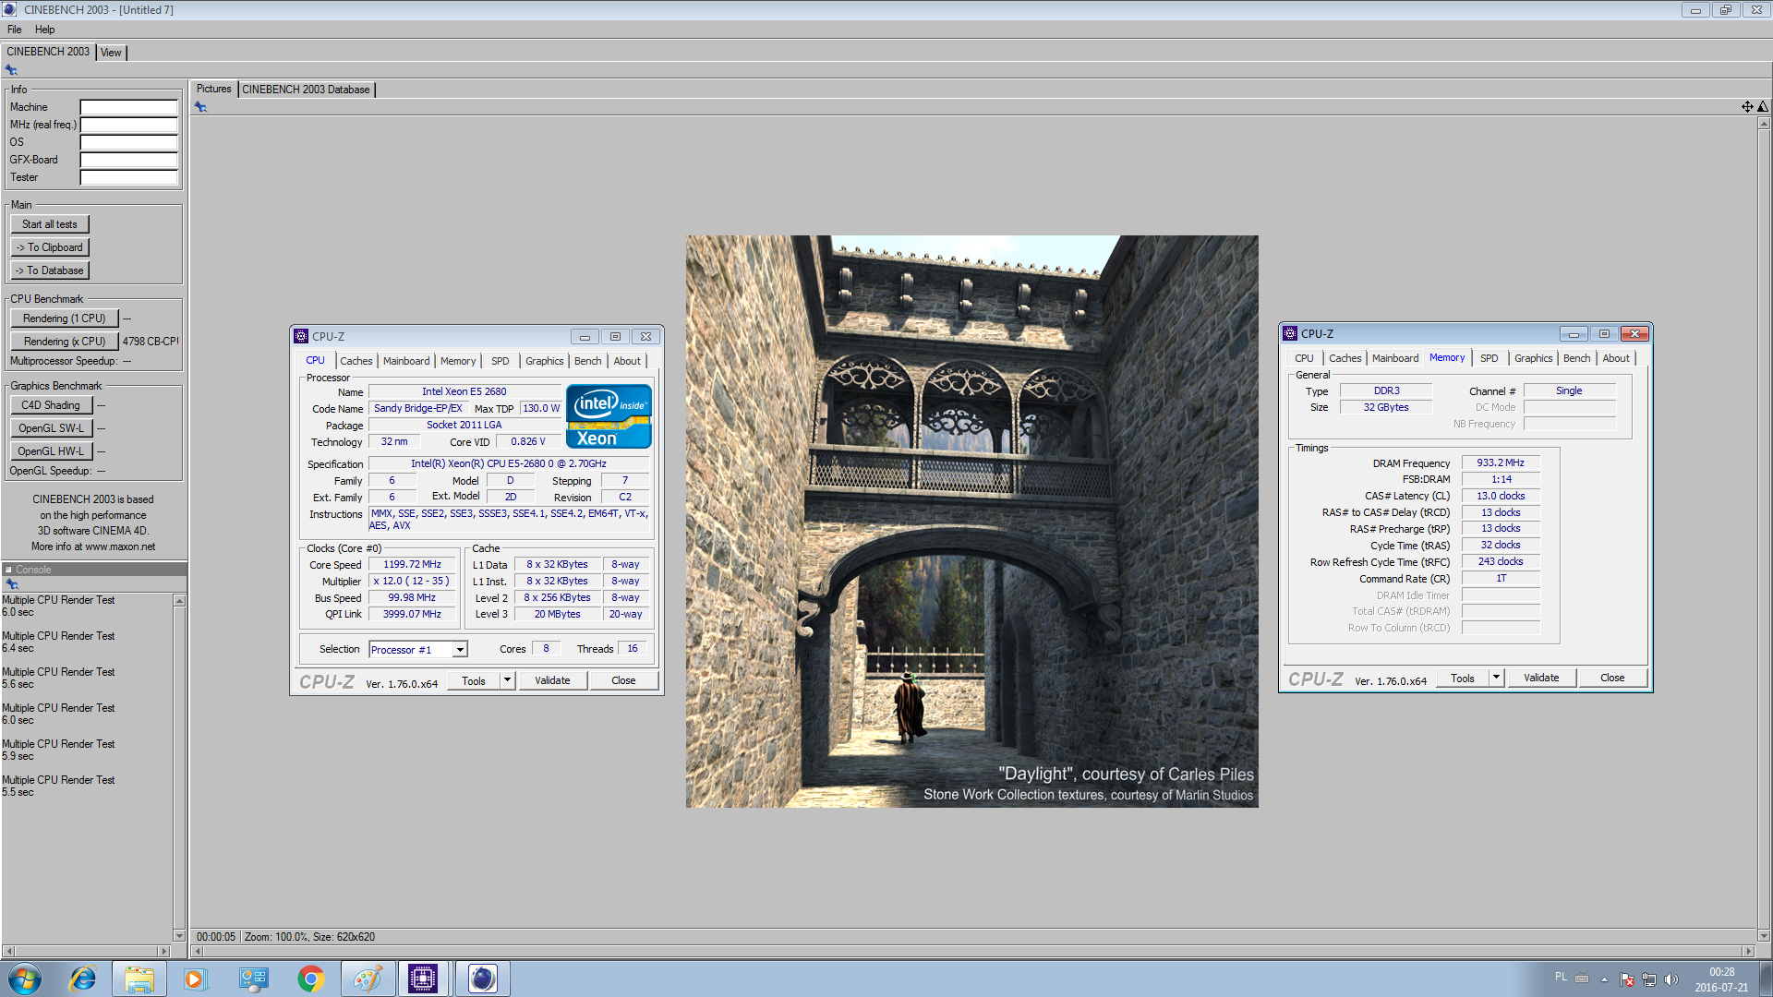
Task: Click the rendered Daylight image
Action: pyautogui.click(x=971, y=522)
